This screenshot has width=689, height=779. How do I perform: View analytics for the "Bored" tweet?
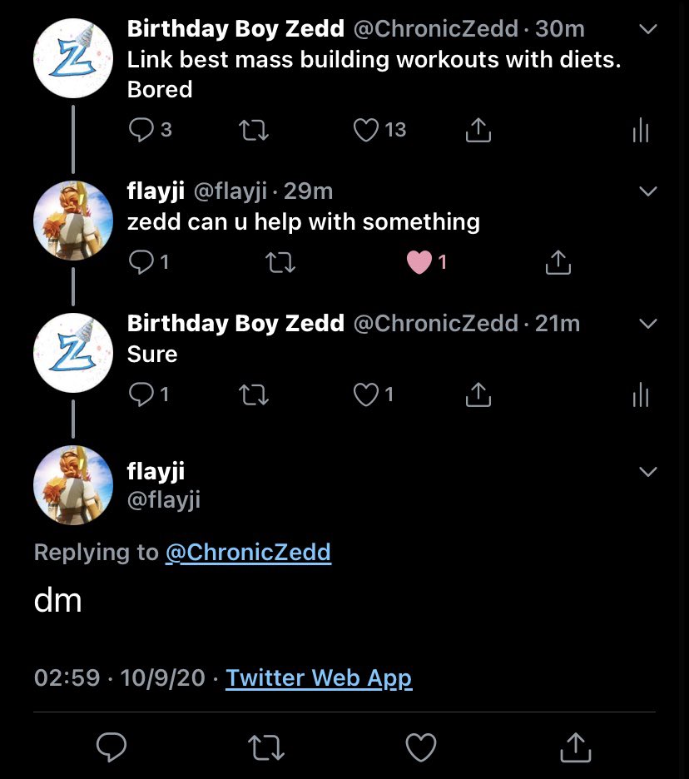click(640, 130)
